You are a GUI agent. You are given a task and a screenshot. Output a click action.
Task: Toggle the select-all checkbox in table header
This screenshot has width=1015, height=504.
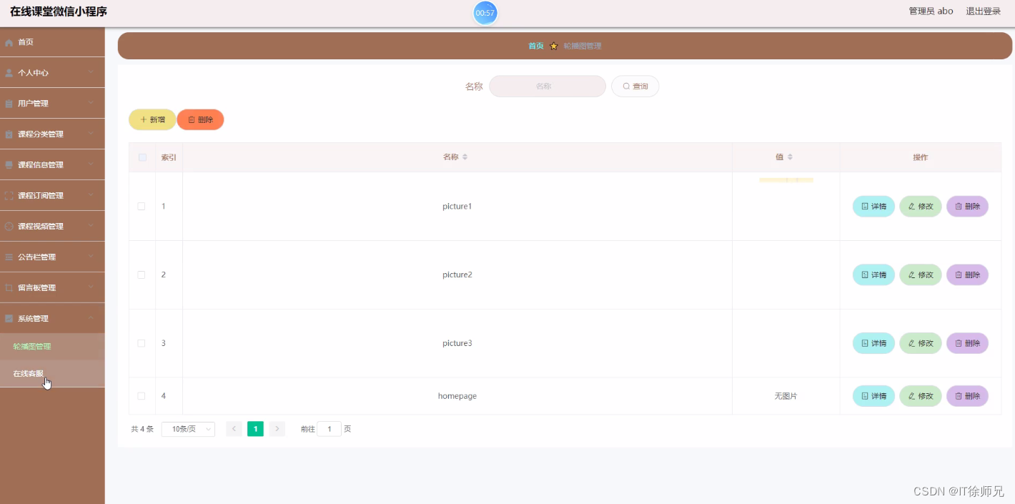point(142,157)
